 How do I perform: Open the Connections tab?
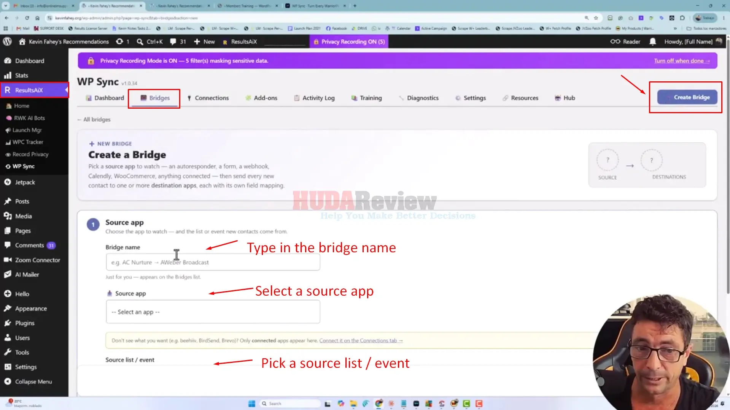click(x=208, y=98)
